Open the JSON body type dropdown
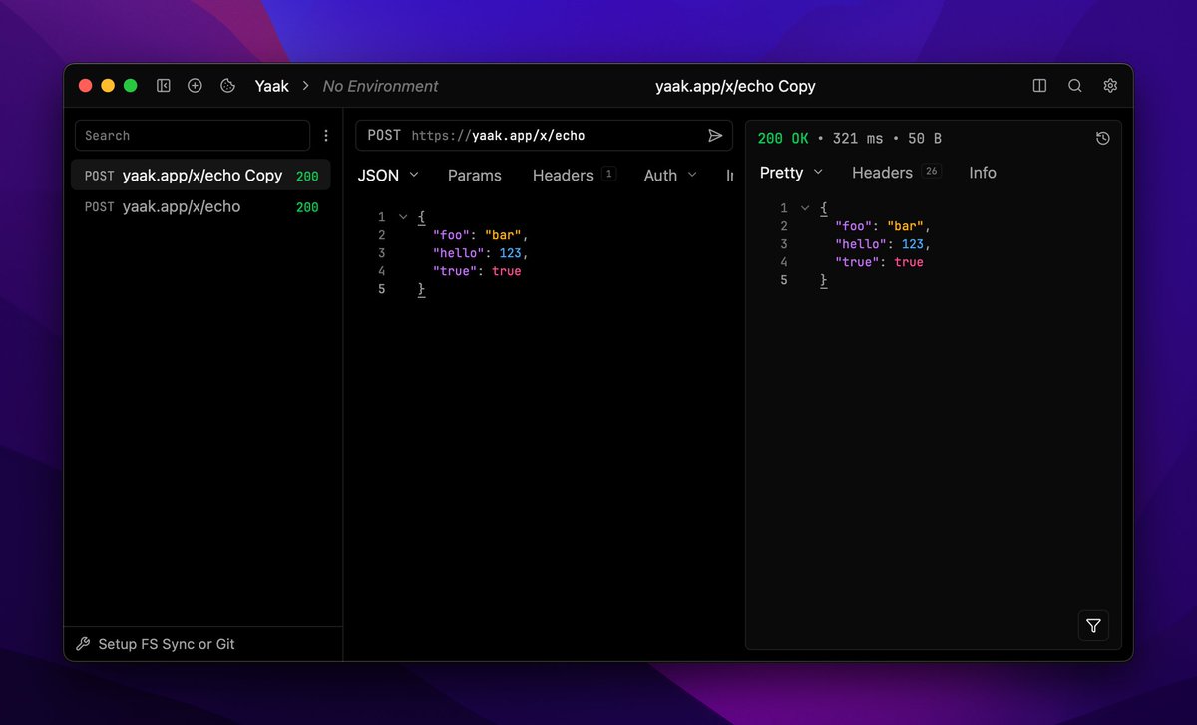The height and width of the screenshot is (725, 1197). point(388,175)
